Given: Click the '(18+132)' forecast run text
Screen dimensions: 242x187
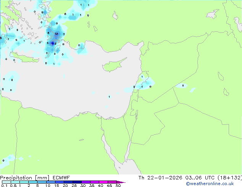Looking at the screenshot, I should point(230,178).
